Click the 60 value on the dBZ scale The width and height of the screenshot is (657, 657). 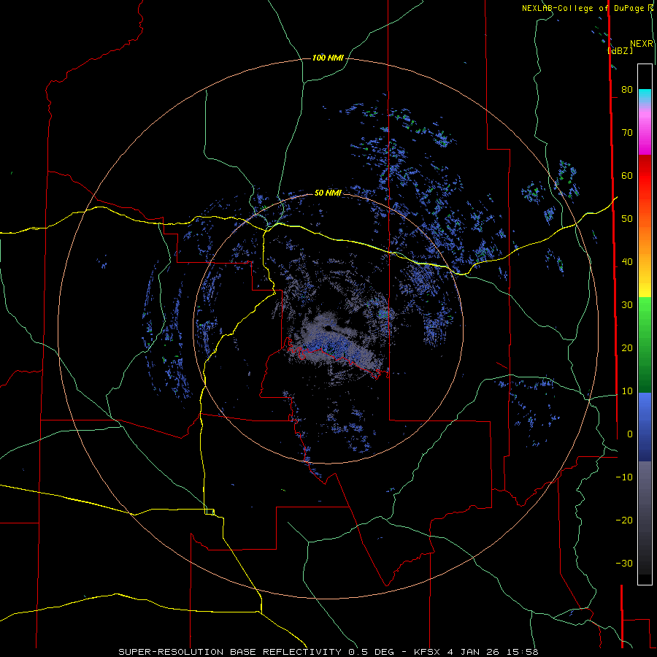tap(627, 176)
